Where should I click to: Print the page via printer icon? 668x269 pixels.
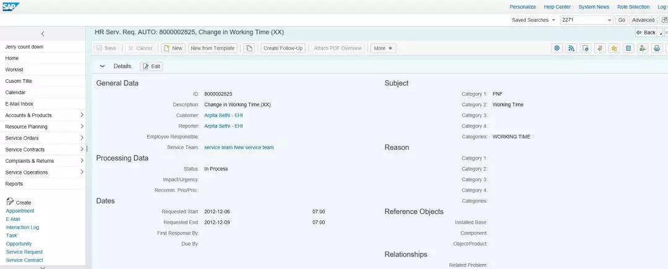(657, 48)
